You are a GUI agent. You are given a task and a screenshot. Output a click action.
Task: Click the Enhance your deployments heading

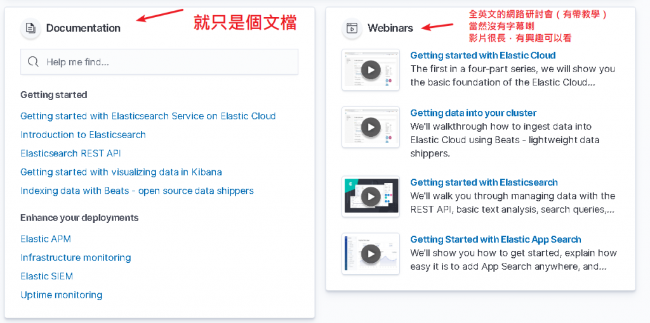[79, 217]
